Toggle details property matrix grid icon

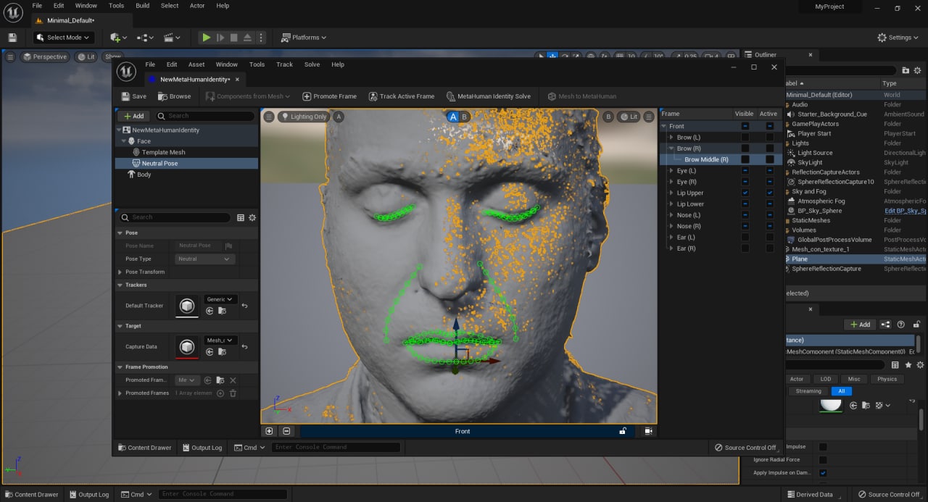point(241,217)
